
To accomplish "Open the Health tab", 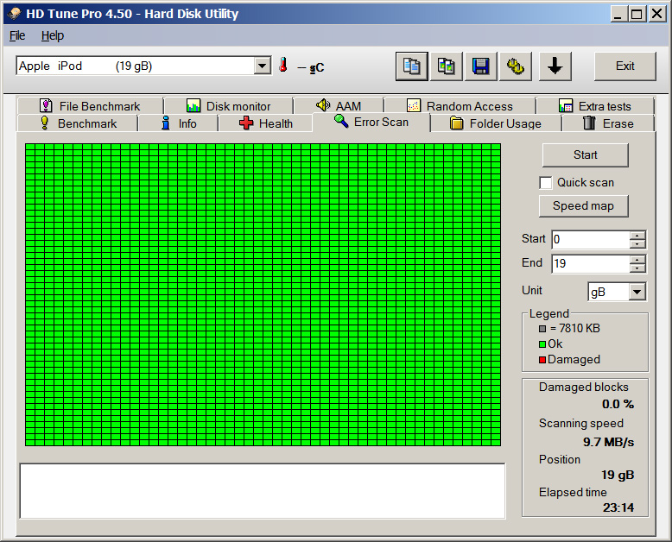I will pyautogui.click(x=265, y=123).
